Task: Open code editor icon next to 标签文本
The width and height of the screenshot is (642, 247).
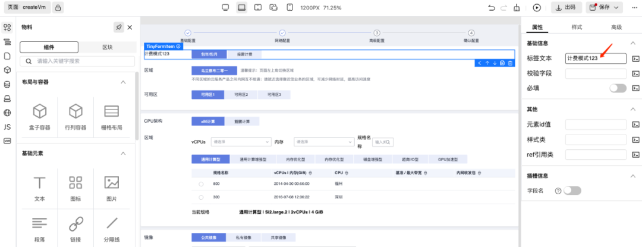Action: tap(635, 58)
